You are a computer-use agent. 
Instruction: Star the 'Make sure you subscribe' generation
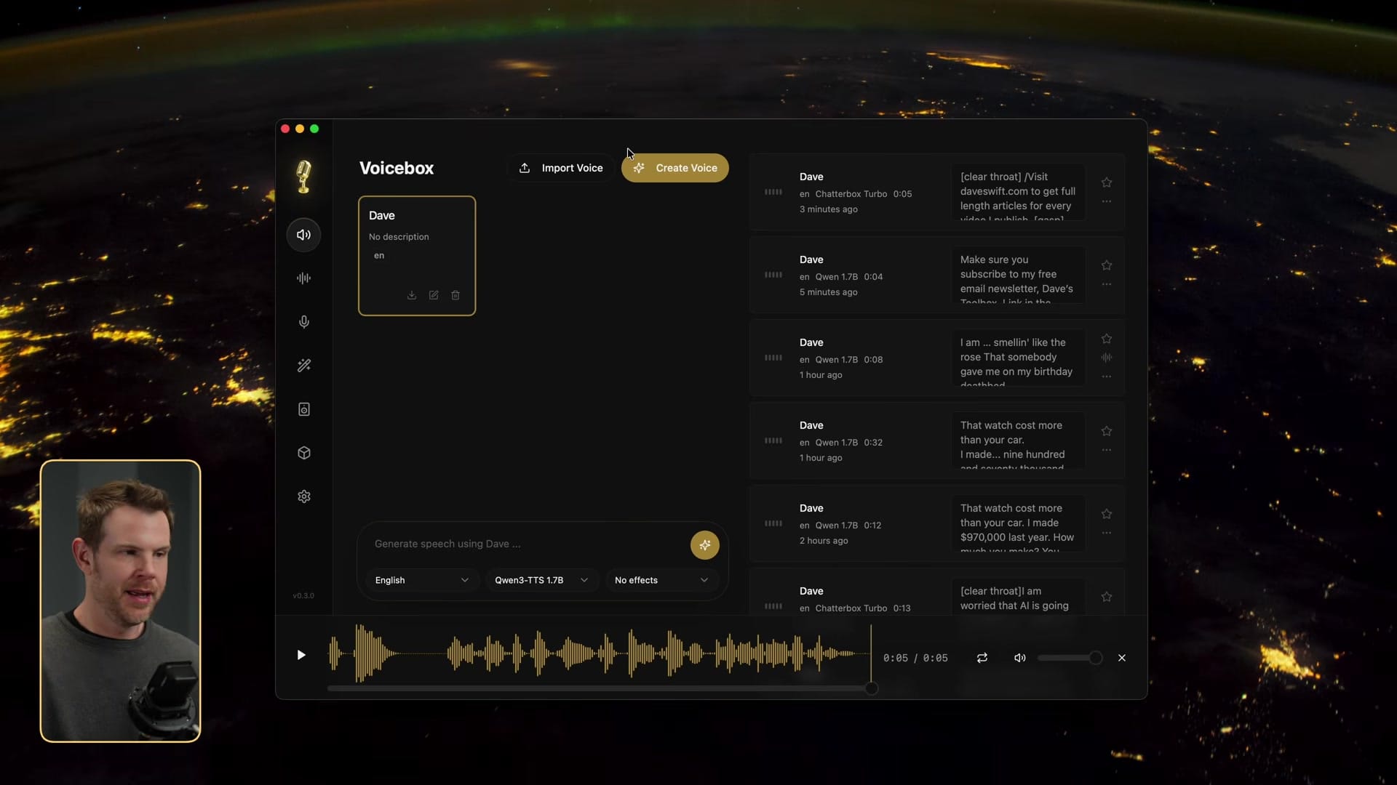pyautogui.click(x=1106, y=265)
